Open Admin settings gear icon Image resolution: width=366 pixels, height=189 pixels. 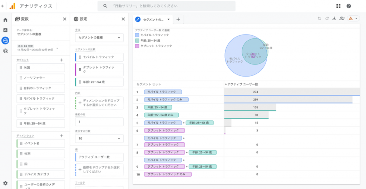coord(5,183)
